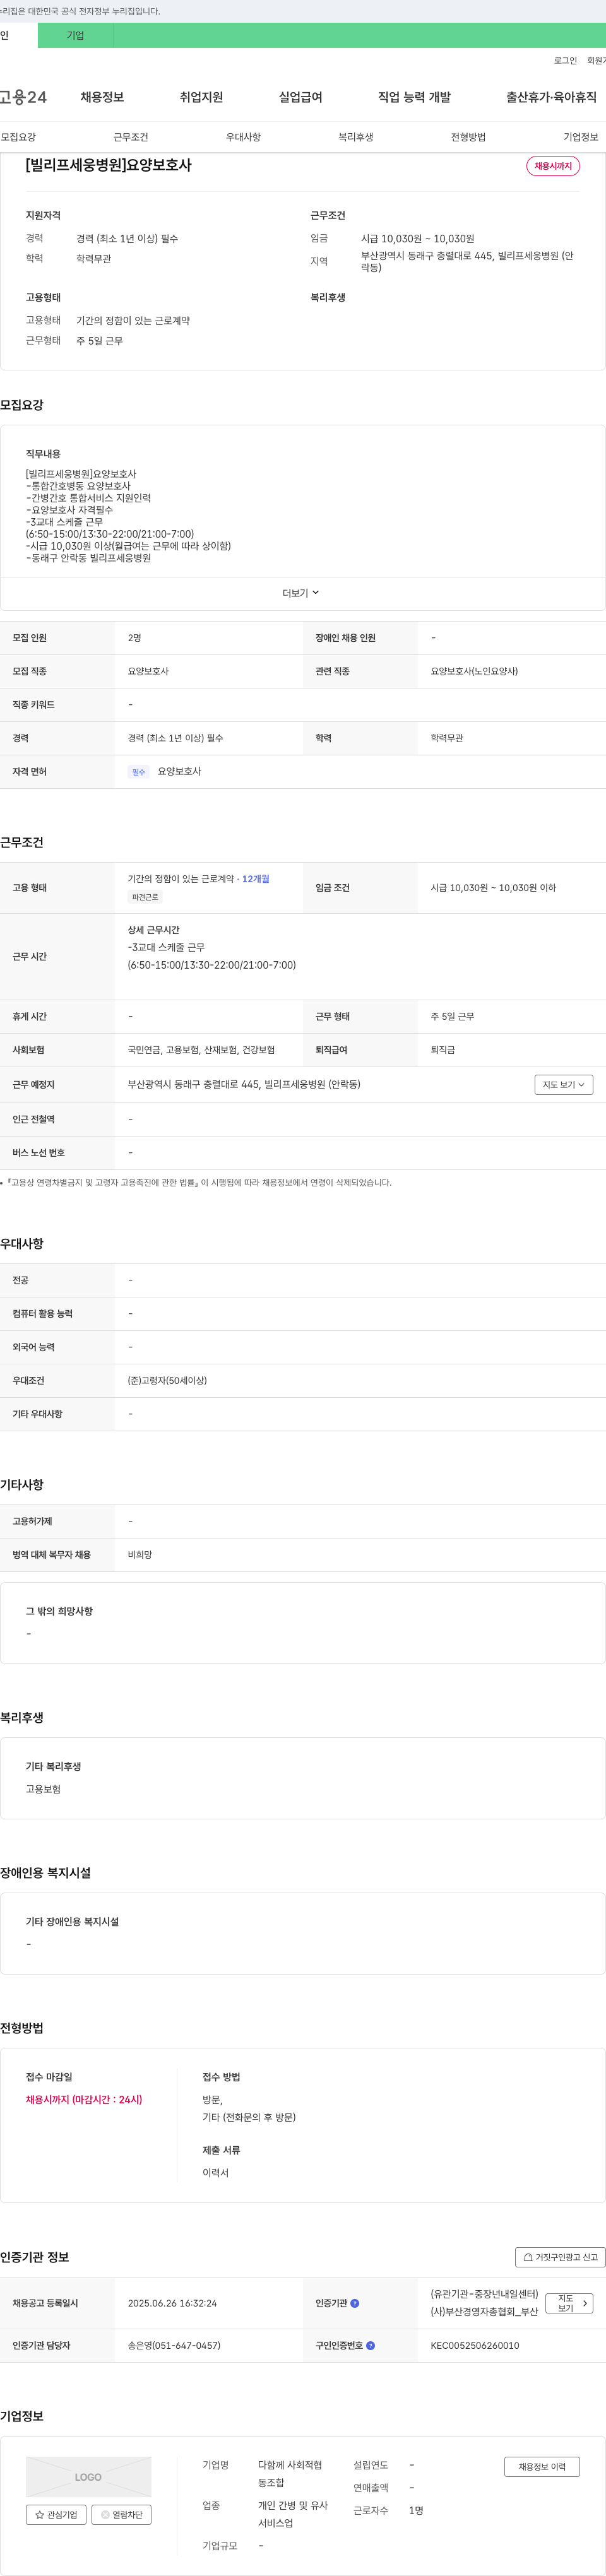Viewport: 606px width, 2576px height.
Task: Open the 지도 보기 dropdown for workplace
Action: (563, 1084)
